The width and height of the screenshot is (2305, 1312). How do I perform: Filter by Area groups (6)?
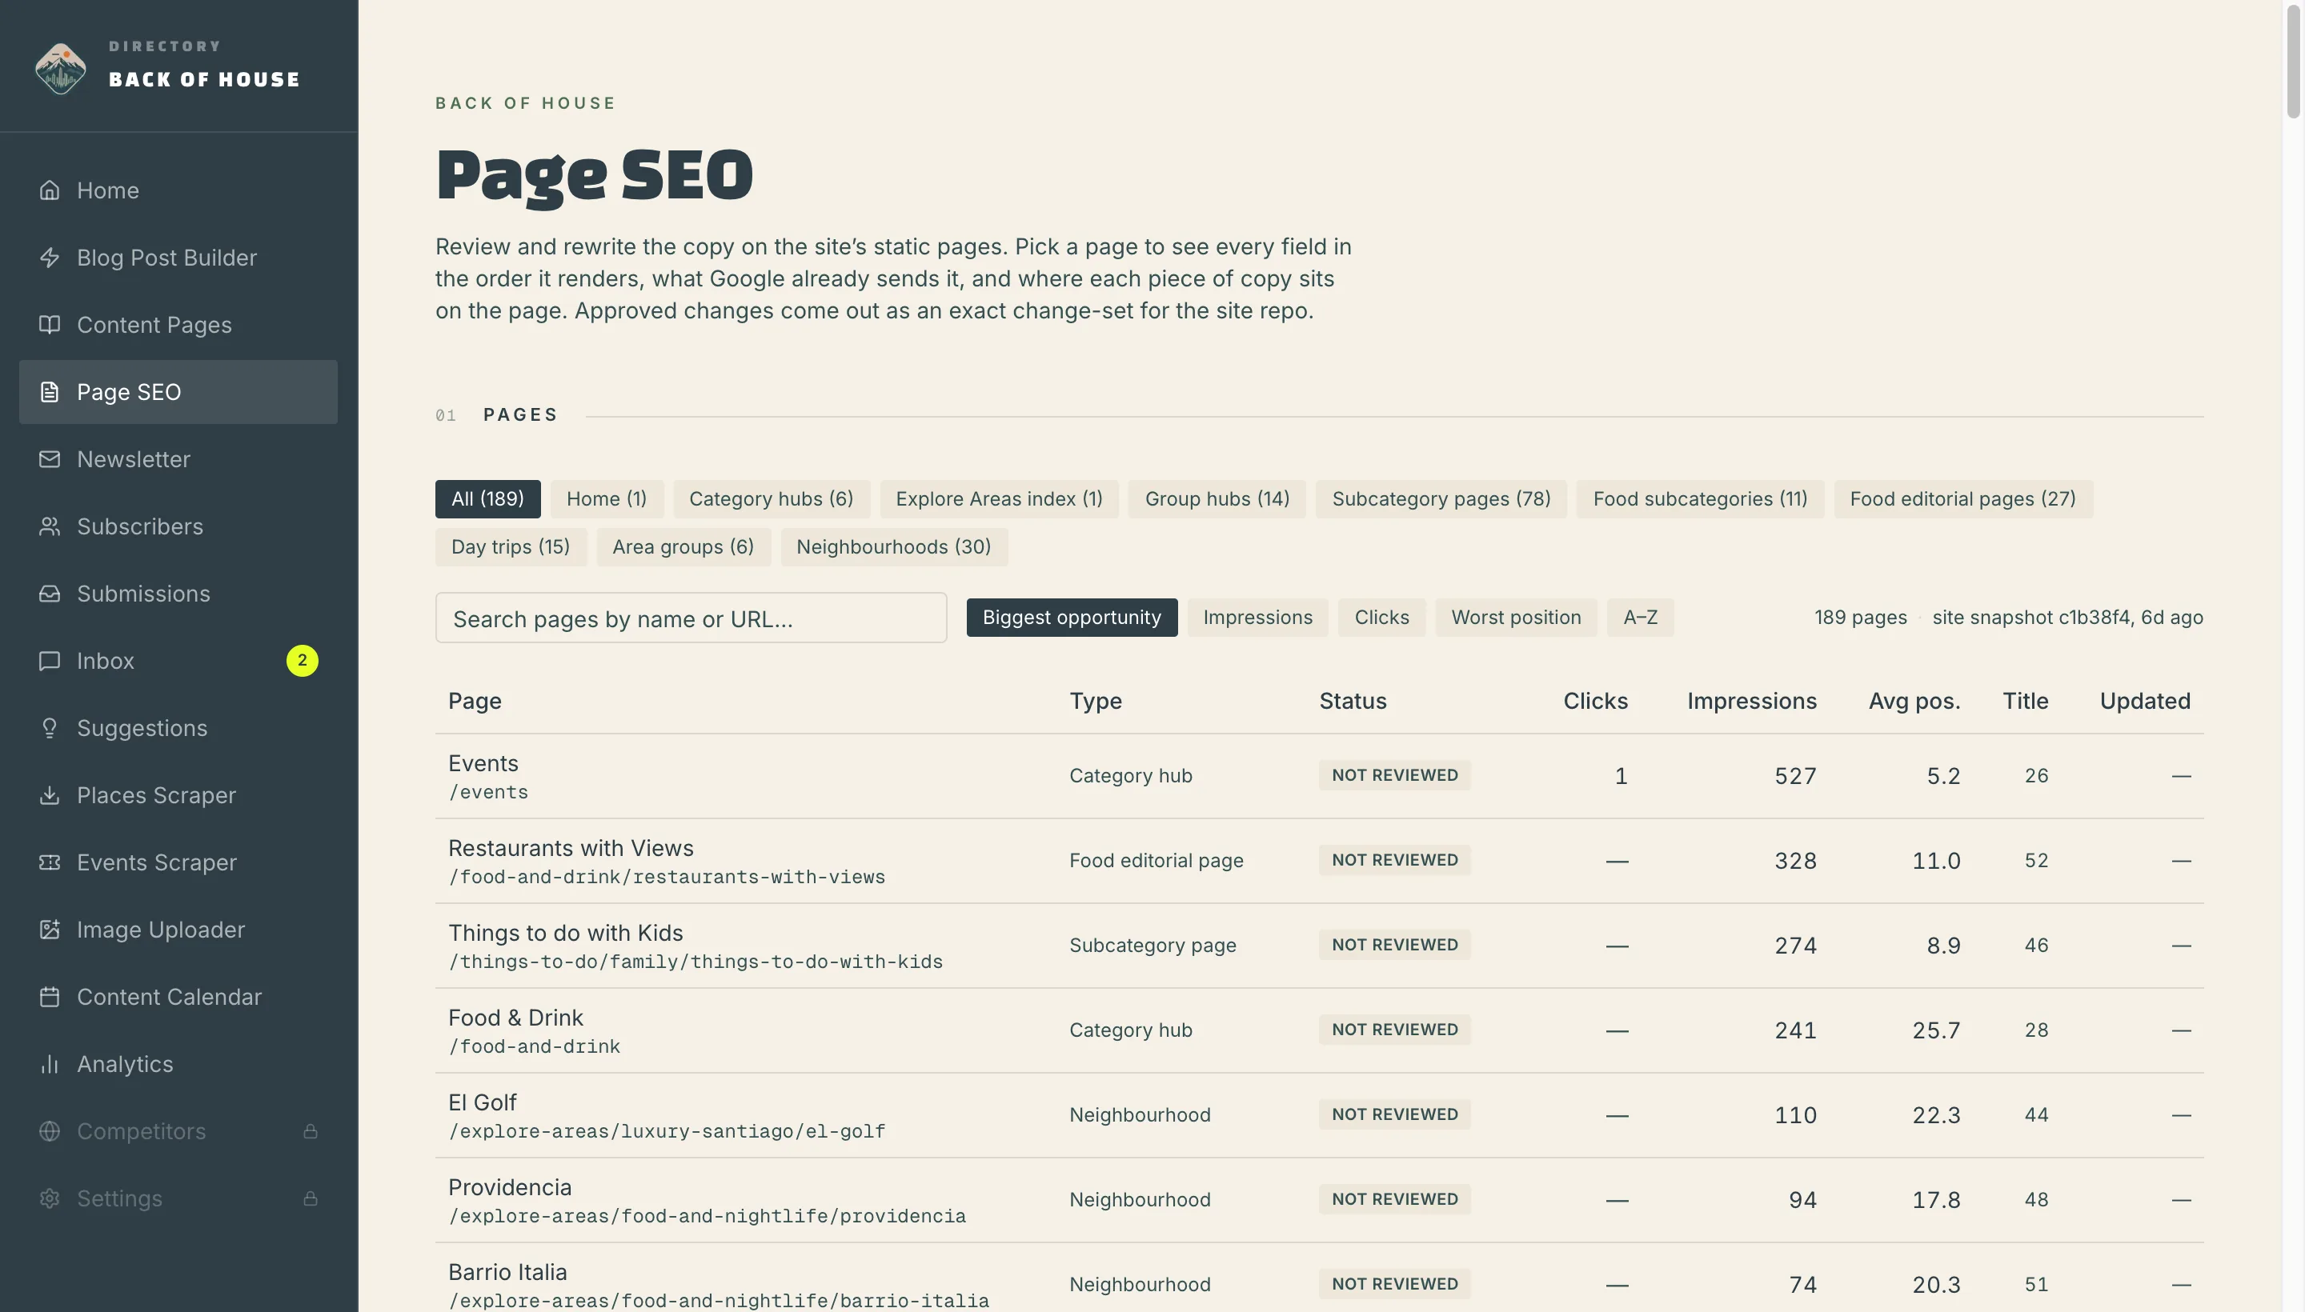[x=683, y=547]
